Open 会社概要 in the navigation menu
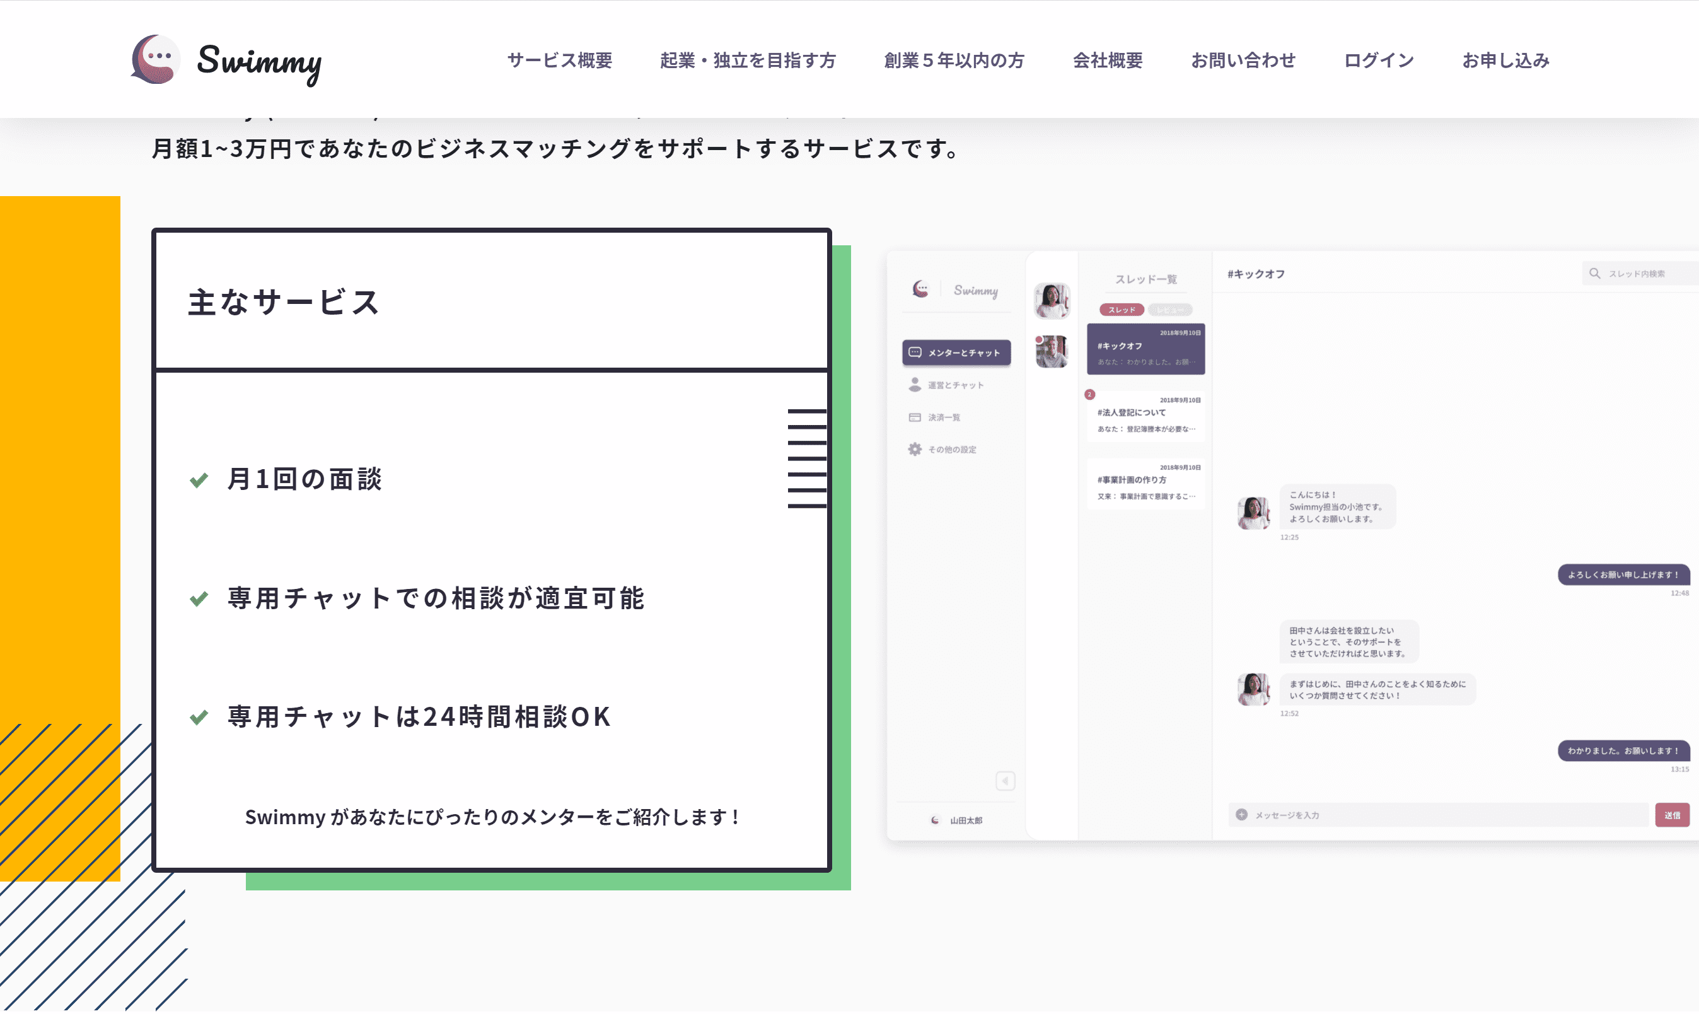The width and height of the screenshot is (1699, 1014). (1108, 60)
